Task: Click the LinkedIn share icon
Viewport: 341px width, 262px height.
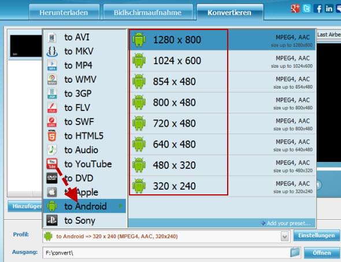Action: (329, 9)
